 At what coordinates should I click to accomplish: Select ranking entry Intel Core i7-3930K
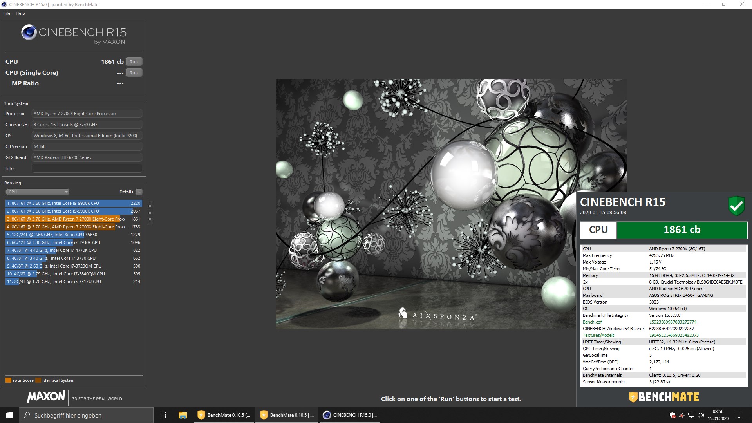pyautogui.click(x=74, y=242)
